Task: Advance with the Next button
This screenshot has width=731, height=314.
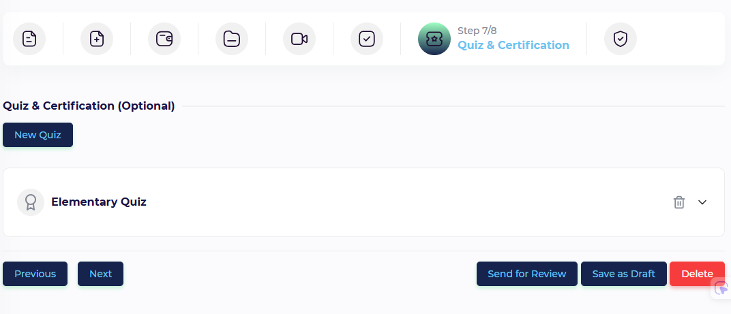Action: [x=100, y=273]
